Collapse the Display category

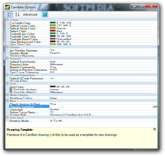tap(7, 47)
